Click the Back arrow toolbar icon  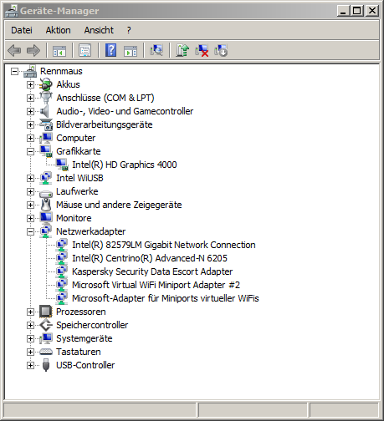[x=14, y=51]
